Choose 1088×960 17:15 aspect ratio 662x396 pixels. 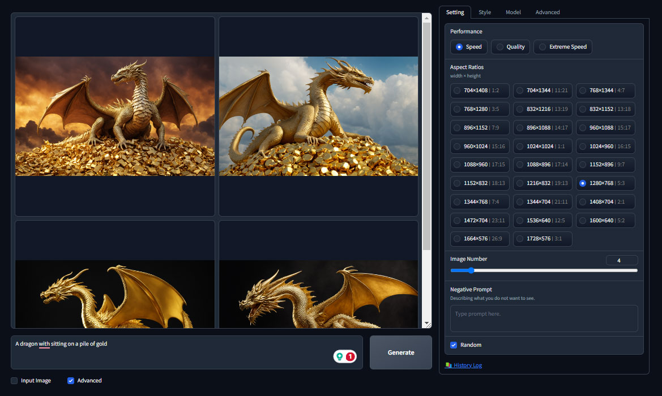480,165
